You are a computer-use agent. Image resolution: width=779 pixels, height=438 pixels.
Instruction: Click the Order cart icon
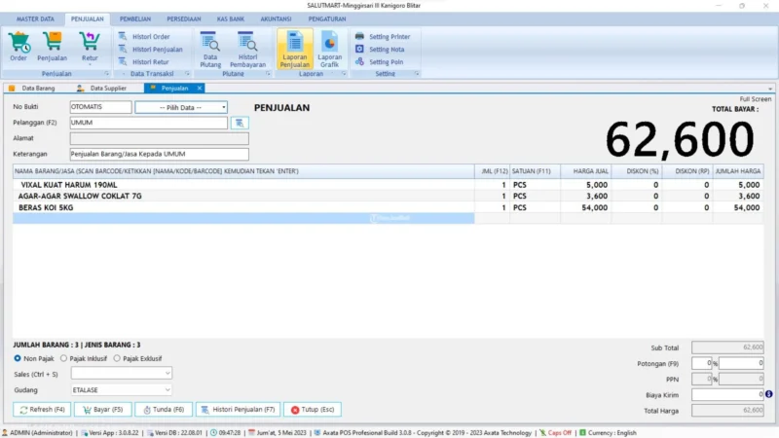tap(19, 43)
